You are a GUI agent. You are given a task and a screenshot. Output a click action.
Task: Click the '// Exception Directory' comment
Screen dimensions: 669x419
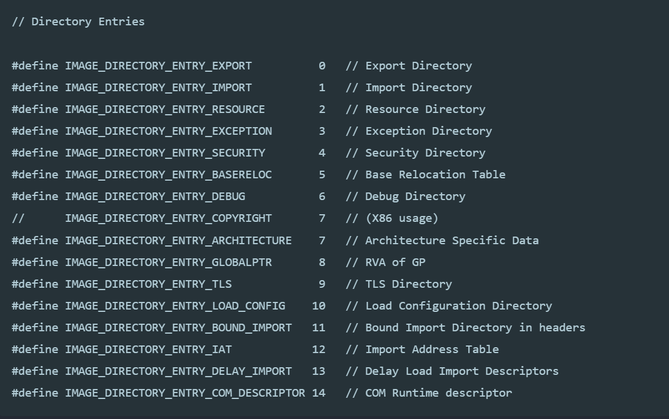point(419,131)
